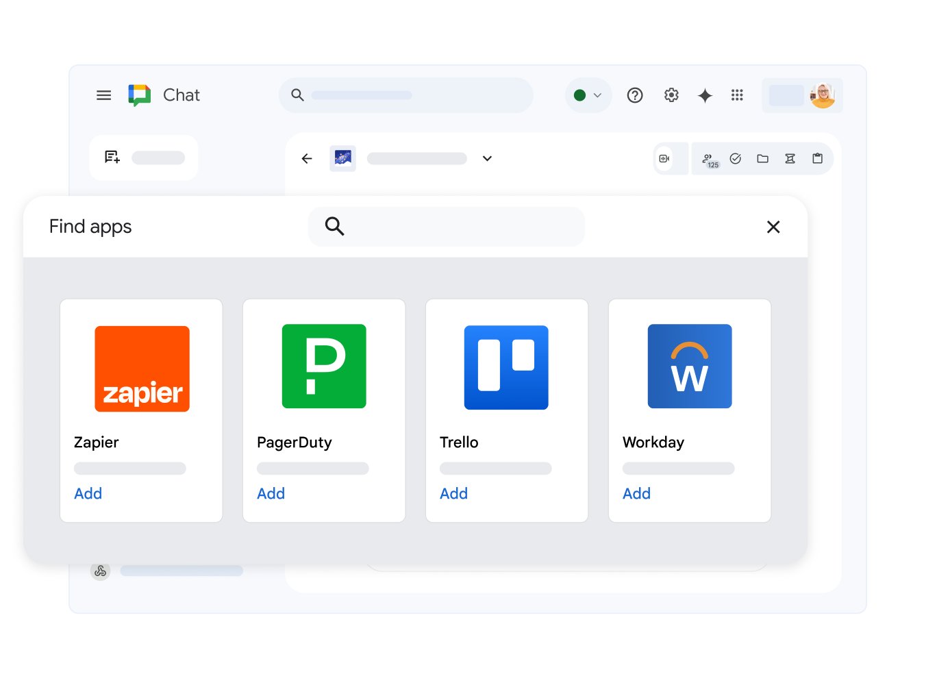
Task: Open the main hamburger menu
Action: tap(103, 95)
